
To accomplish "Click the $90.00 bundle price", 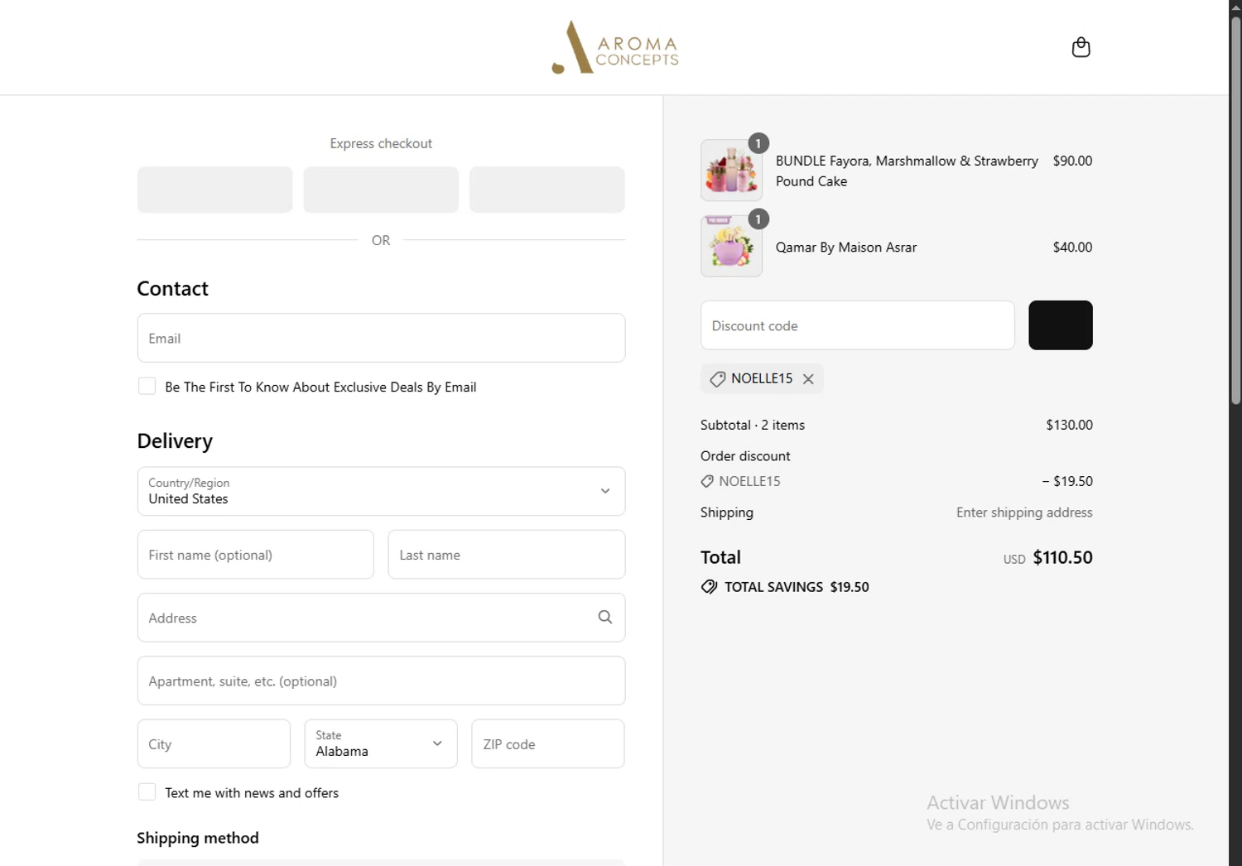I will (1072, 161).
